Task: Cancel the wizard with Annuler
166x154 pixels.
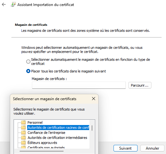Action: [x=152, y=148]
